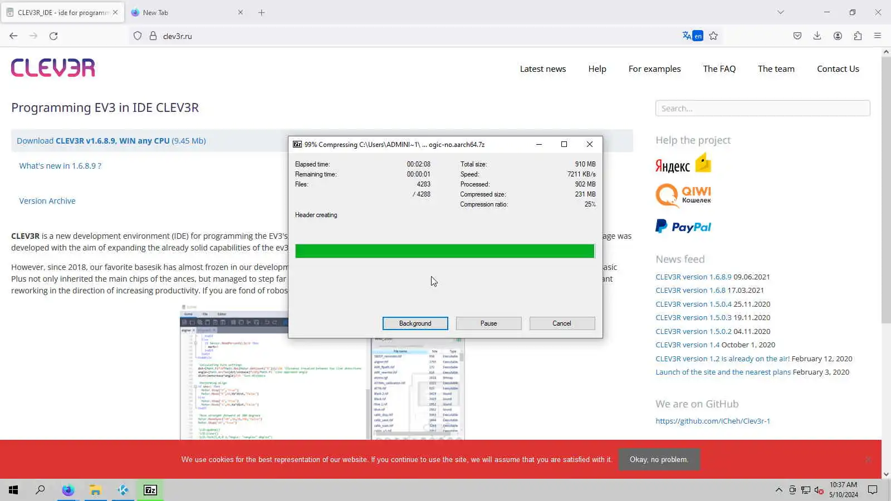Screen dimensions: 891x501
Task: Open a new browser tab
Action: point(262,12)
